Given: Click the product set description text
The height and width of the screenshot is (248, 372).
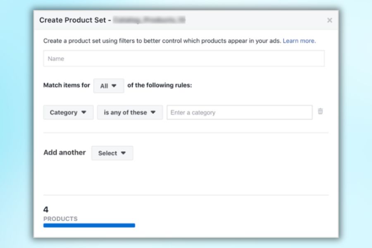Looking at the screenshot, I should click(162, 41).
